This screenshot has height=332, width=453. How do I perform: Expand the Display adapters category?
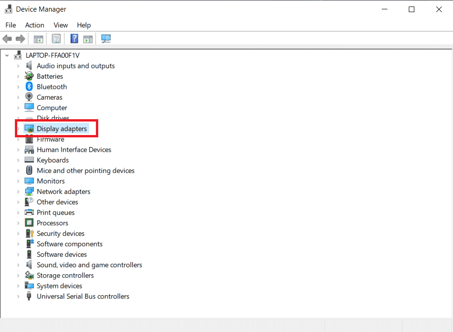click(x=18, y=129)
